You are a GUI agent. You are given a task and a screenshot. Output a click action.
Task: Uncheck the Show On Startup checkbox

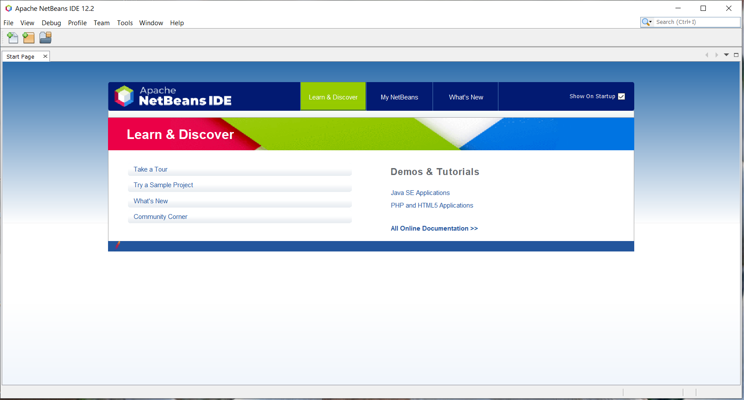621,96
